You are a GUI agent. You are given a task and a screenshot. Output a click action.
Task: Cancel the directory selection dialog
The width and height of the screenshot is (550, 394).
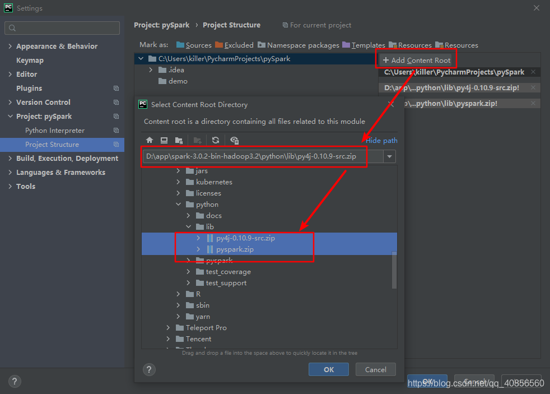click(376, 369)
